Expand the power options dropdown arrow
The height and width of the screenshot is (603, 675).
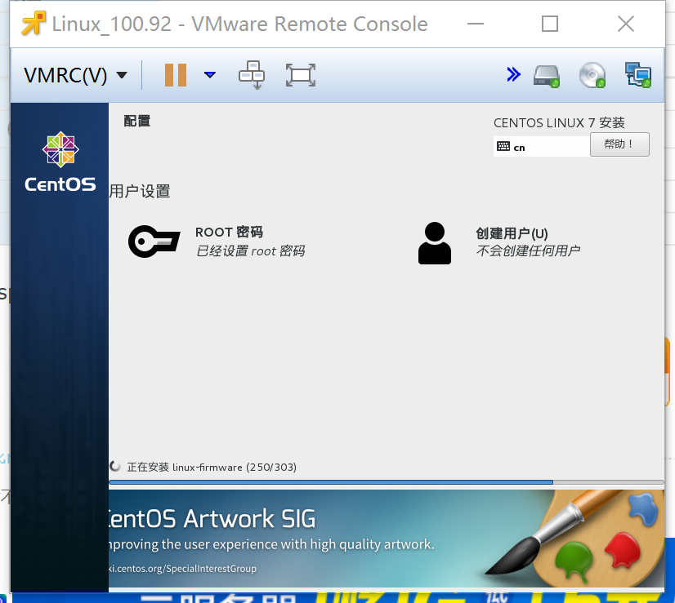[x=210, y=75]
